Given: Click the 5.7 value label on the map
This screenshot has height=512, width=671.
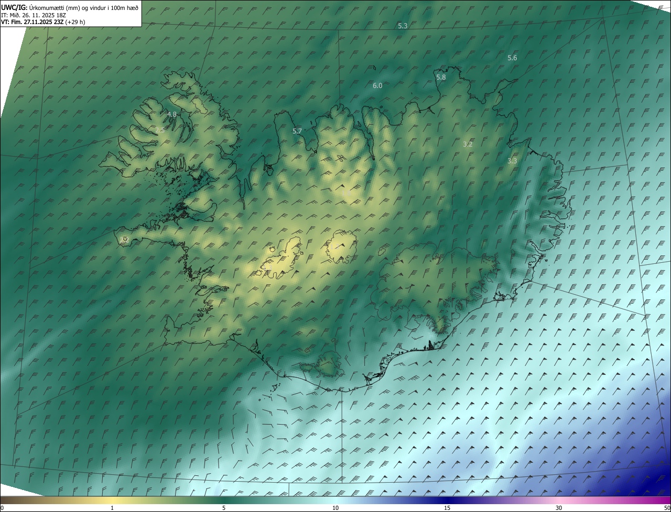Looking at the screenshot, I should coord(297,131).
